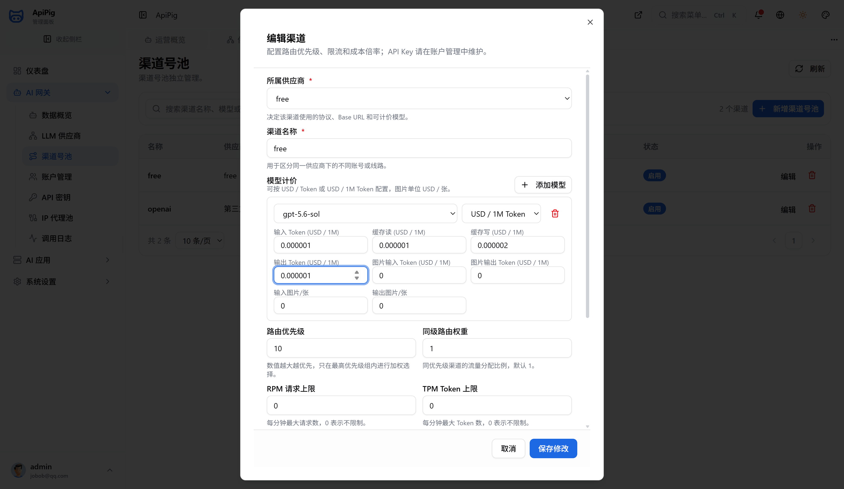Image resolution: width=844 pixels, height=489 pixels.
Task: Click the ApiPig logo icon
Action: [x=16, y=16]
